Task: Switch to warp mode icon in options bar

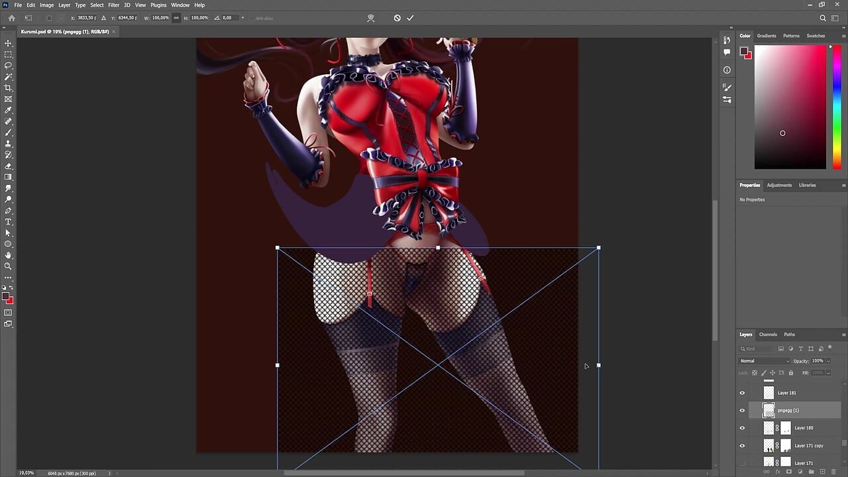Action: 371,18
